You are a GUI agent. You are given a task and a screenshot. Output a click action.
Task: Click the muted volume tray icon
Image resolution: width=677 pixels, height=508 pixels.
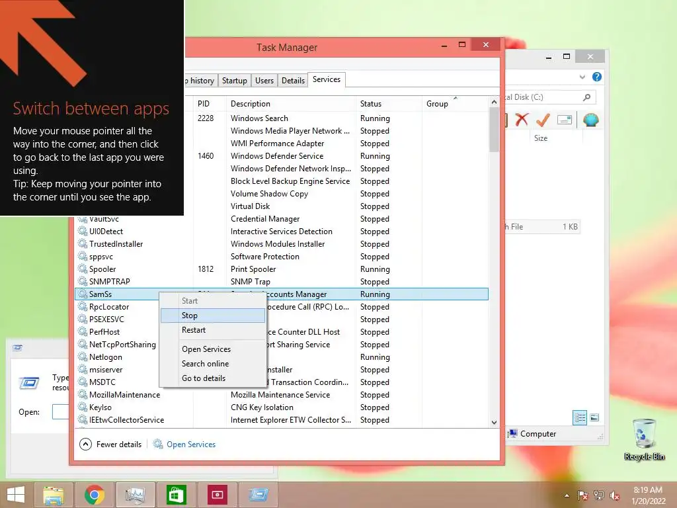pos(614,495)
